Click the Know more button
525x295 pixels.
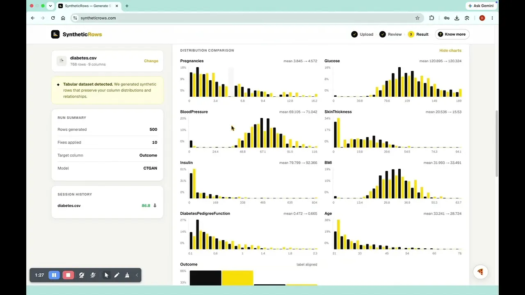pyautogui.click(x=452, y=34)
